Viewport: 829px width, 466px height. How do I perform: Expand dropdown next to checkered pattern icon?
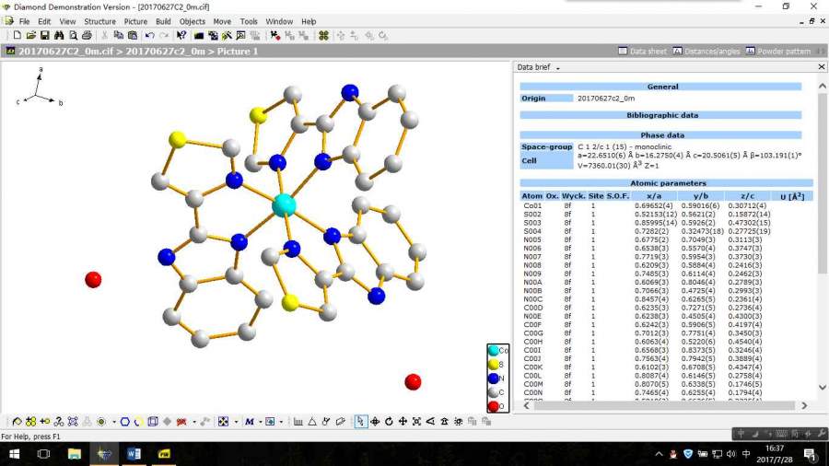pos(236,422)
